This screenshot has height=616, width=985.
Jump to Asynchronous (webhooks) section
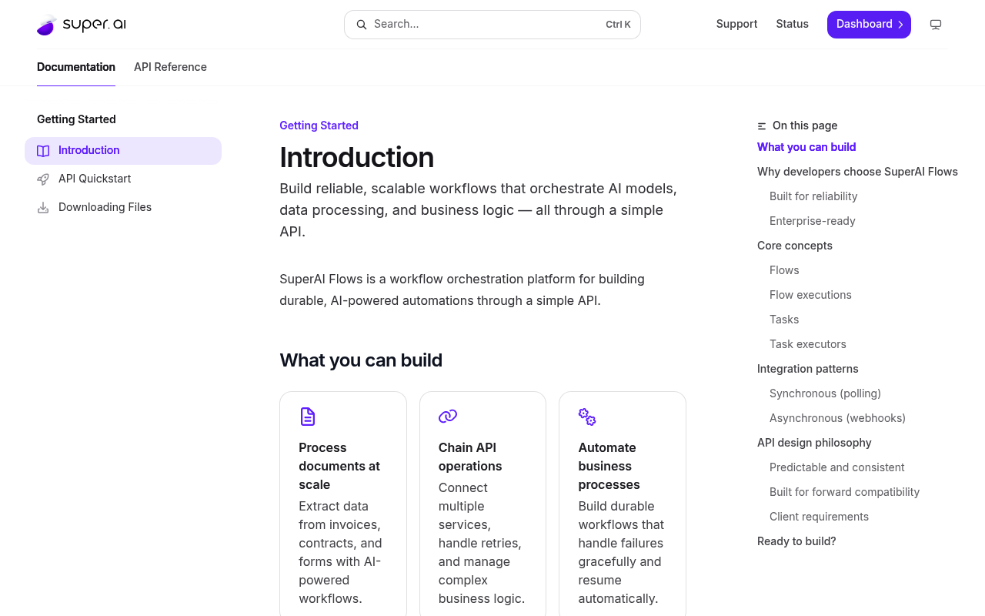click(837, 418)
